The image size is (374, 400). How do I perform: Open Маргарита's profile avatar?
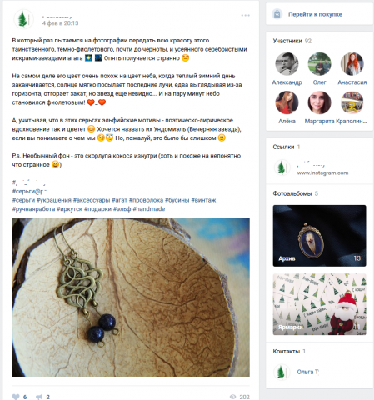319,102
